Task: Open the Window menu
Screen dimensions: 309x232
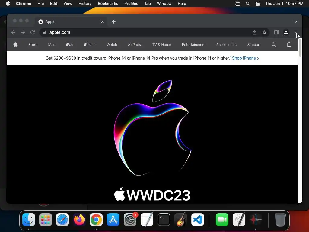Action: 164,3
